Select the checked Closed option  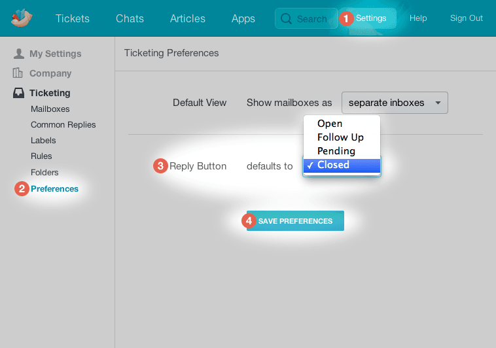334,165
